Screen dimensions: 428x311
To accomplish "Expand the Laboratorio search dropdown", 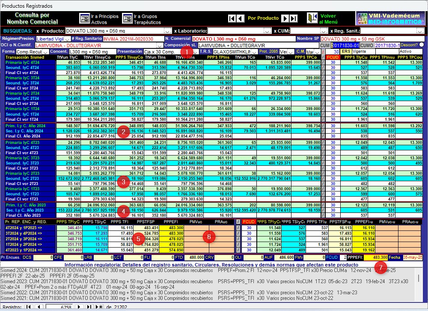I will (x=267, y=31).
